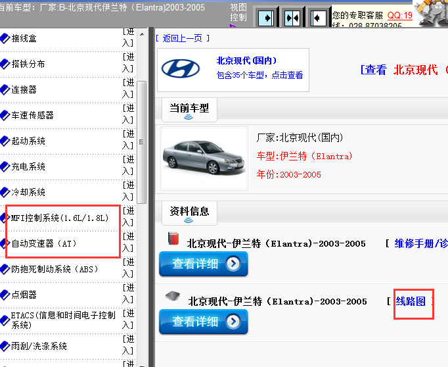Click the QQ customer service link
448x367 pixels.
(399, 15)
